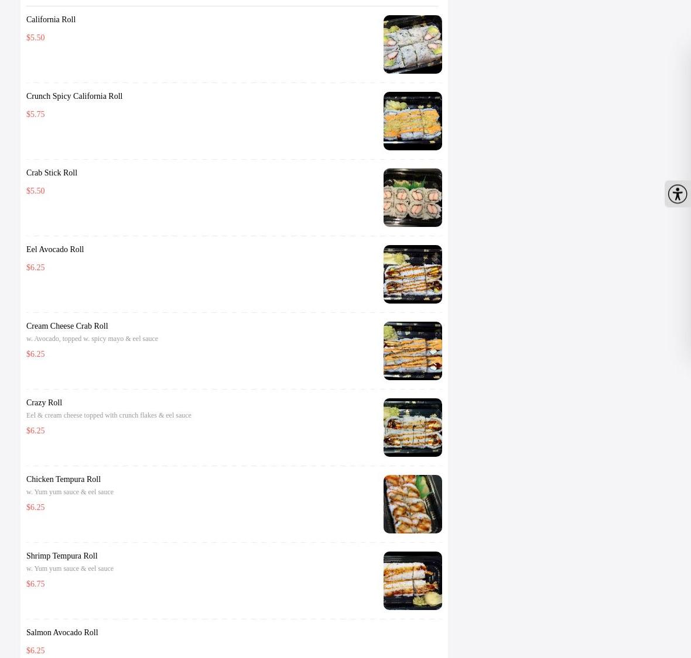Open the accessibility widget icon
The height and width of the screenshot is (658, 691).
click(x=678, y=194)
